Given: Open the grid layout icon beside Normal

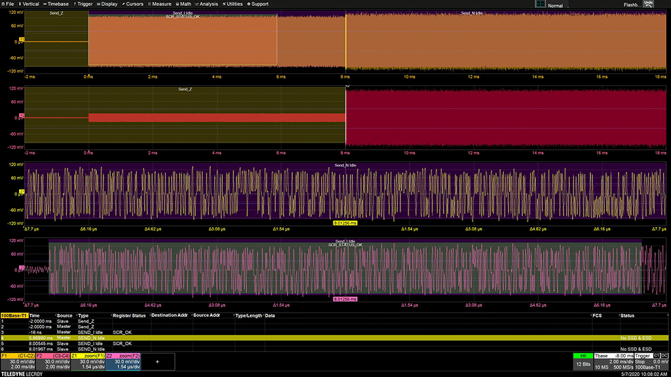Looking at the screenshot, I should coord(541,4).
